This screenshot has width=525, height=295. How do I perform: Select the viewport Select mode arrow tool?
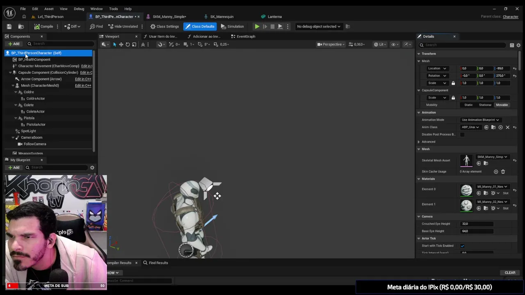[x=114, y=44]
